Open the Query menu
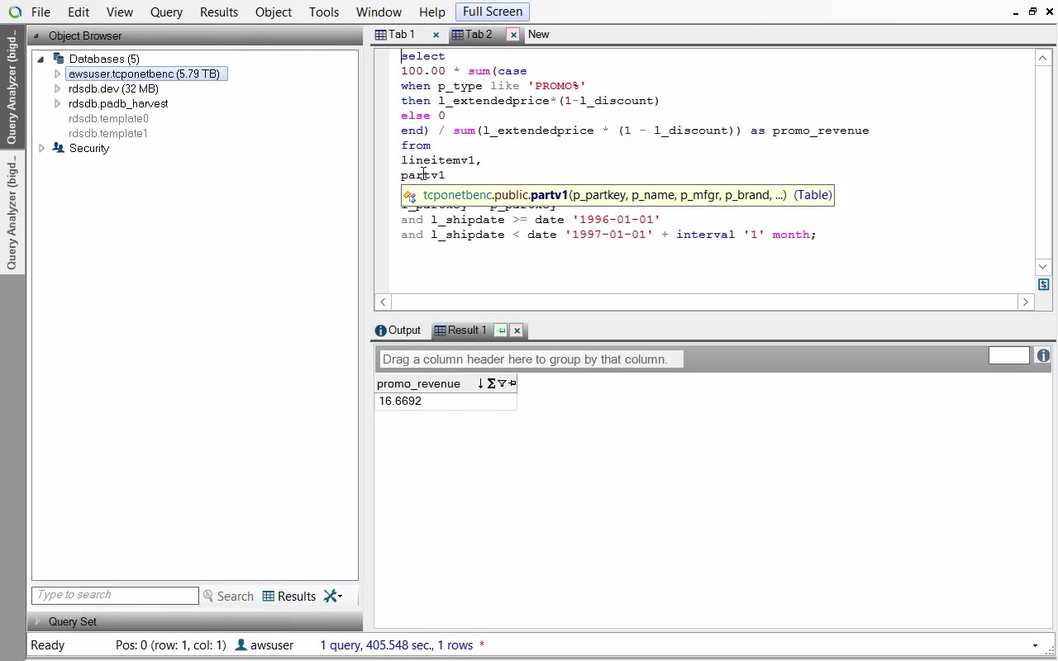Viewport: 1058px width, 661px height. pyautogui.click(x=166, y=12)
